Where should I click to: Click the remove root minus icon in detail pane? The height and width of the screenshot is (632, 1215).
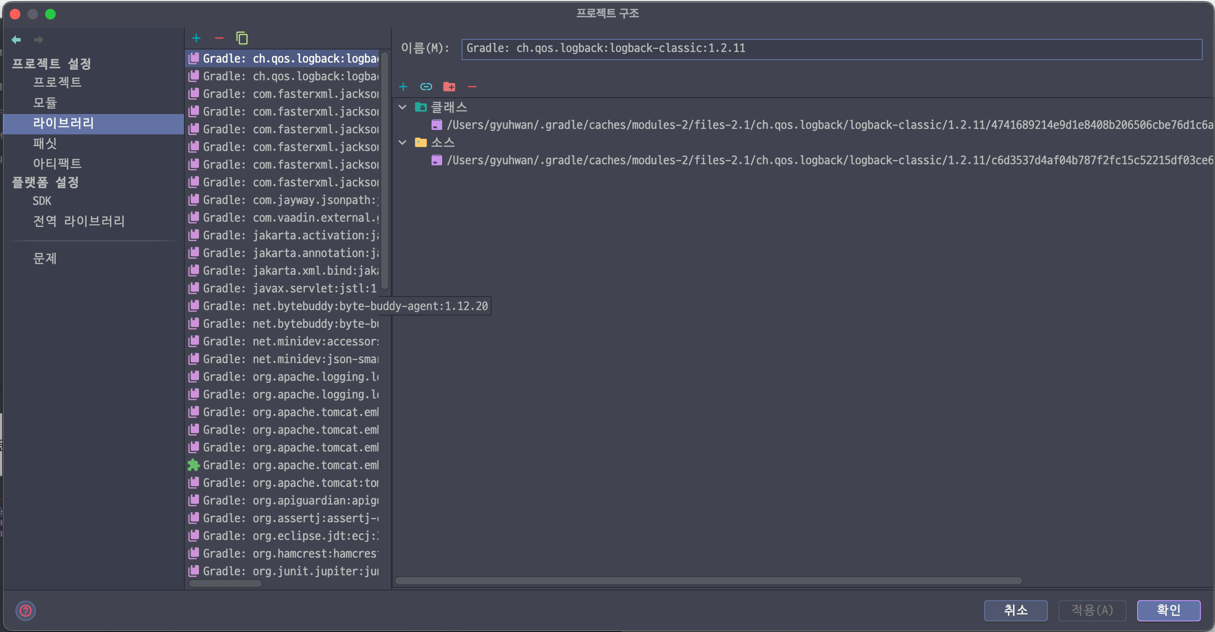click(472, 87)
